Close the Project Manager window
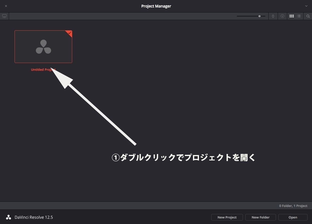312x224 pixels. point(6,6)
